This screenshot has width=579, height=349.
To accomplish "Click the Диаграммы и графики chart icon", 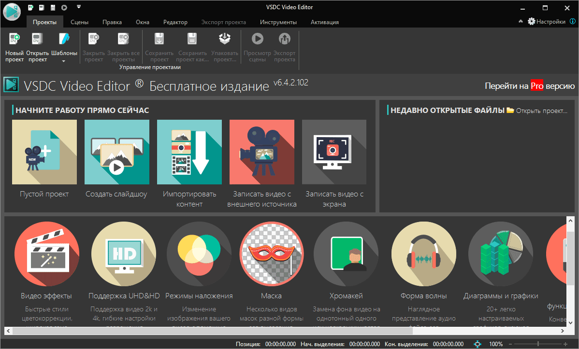I will pos(501,254).
